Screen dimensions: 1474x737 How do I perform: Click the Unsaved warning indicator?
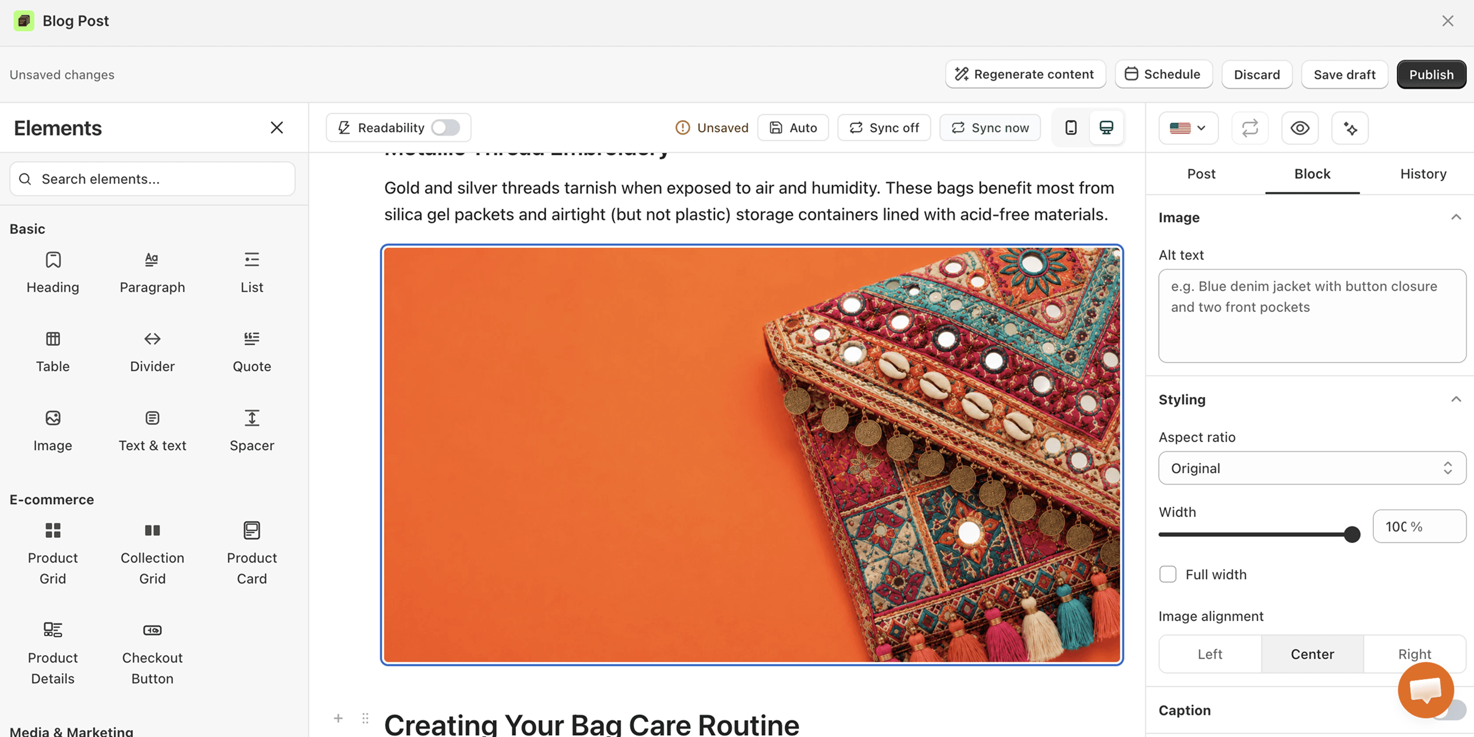tap(712, 128)
